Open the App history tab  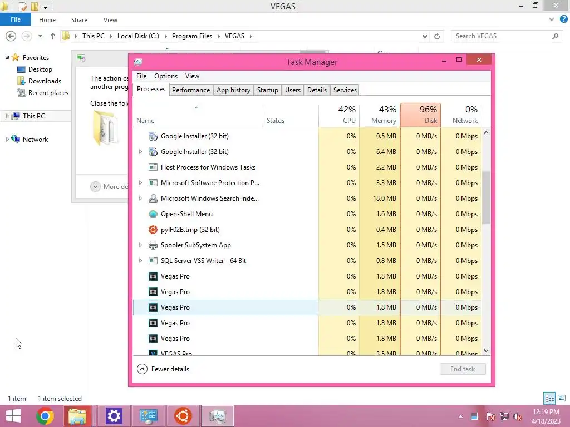pyautogui.click(x=233, y=90)
